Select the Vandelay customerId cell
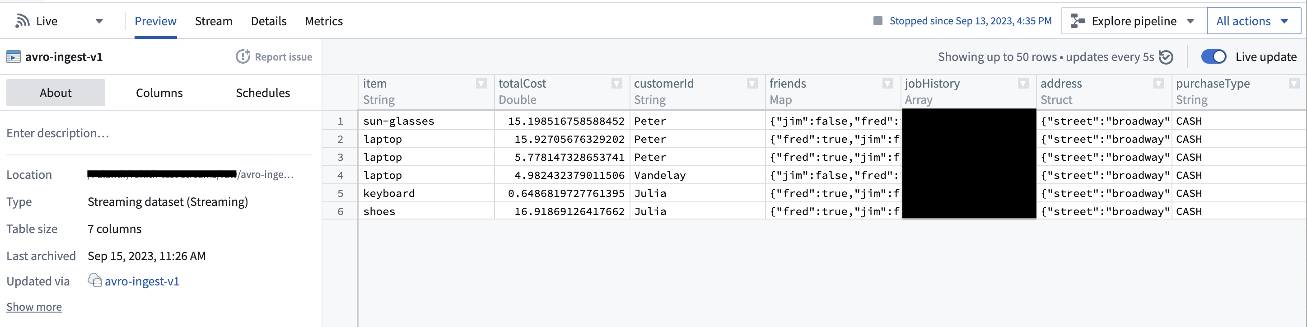 pyautogui.click(x=697, y=175)
